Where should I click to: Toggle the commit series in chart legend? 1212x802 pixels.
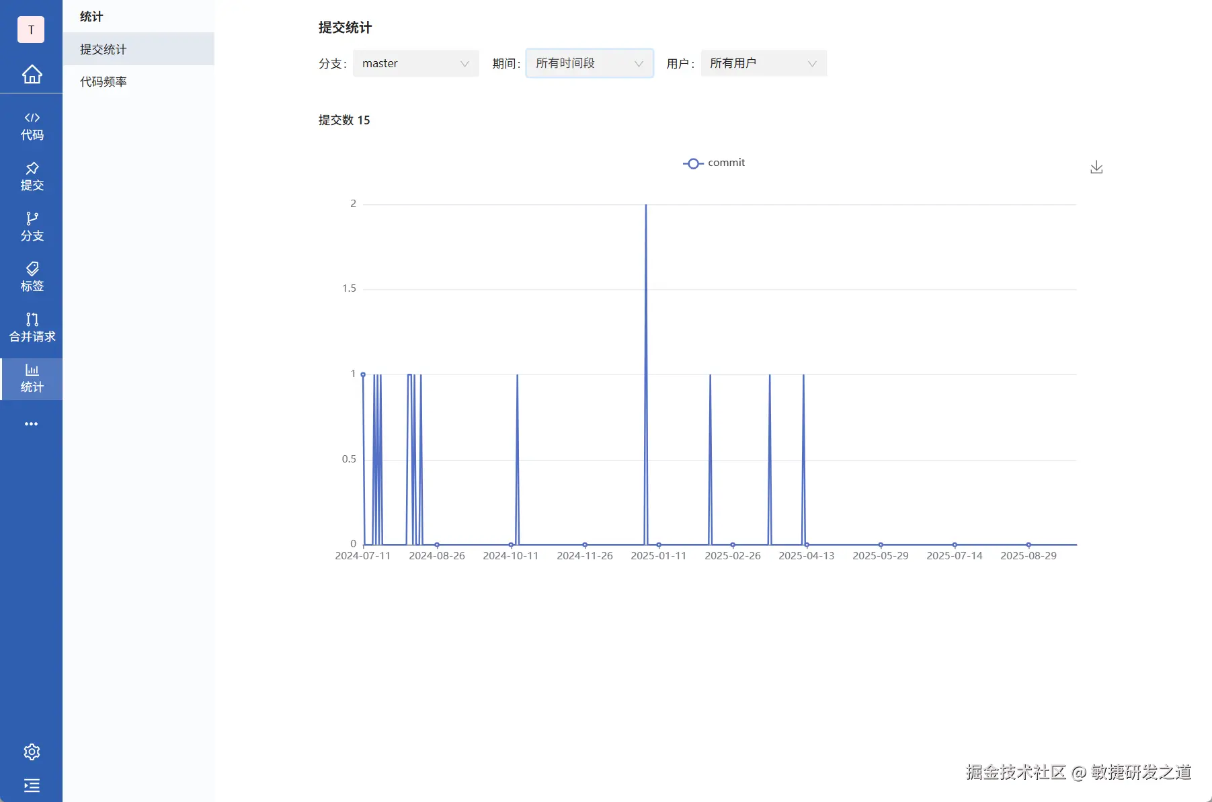(x=714, y=163)
